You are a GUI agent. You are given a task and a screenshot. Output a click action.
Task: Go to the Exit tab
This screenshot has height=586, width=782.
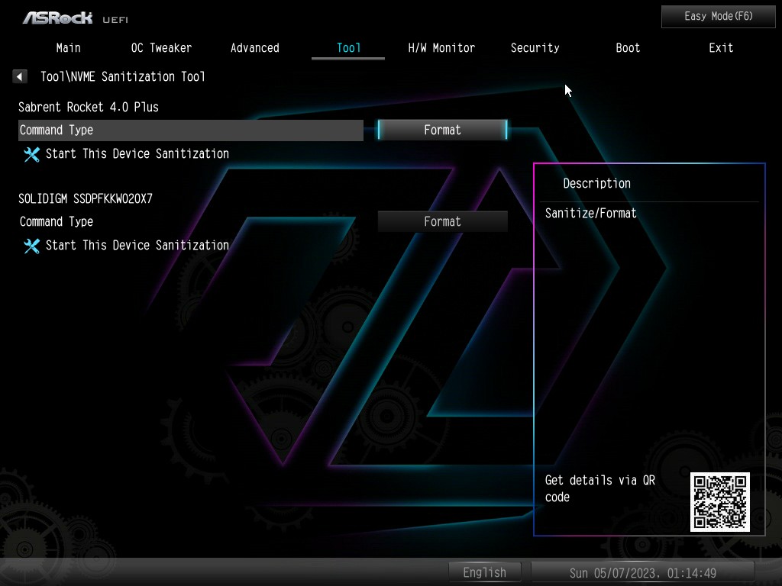721,48
